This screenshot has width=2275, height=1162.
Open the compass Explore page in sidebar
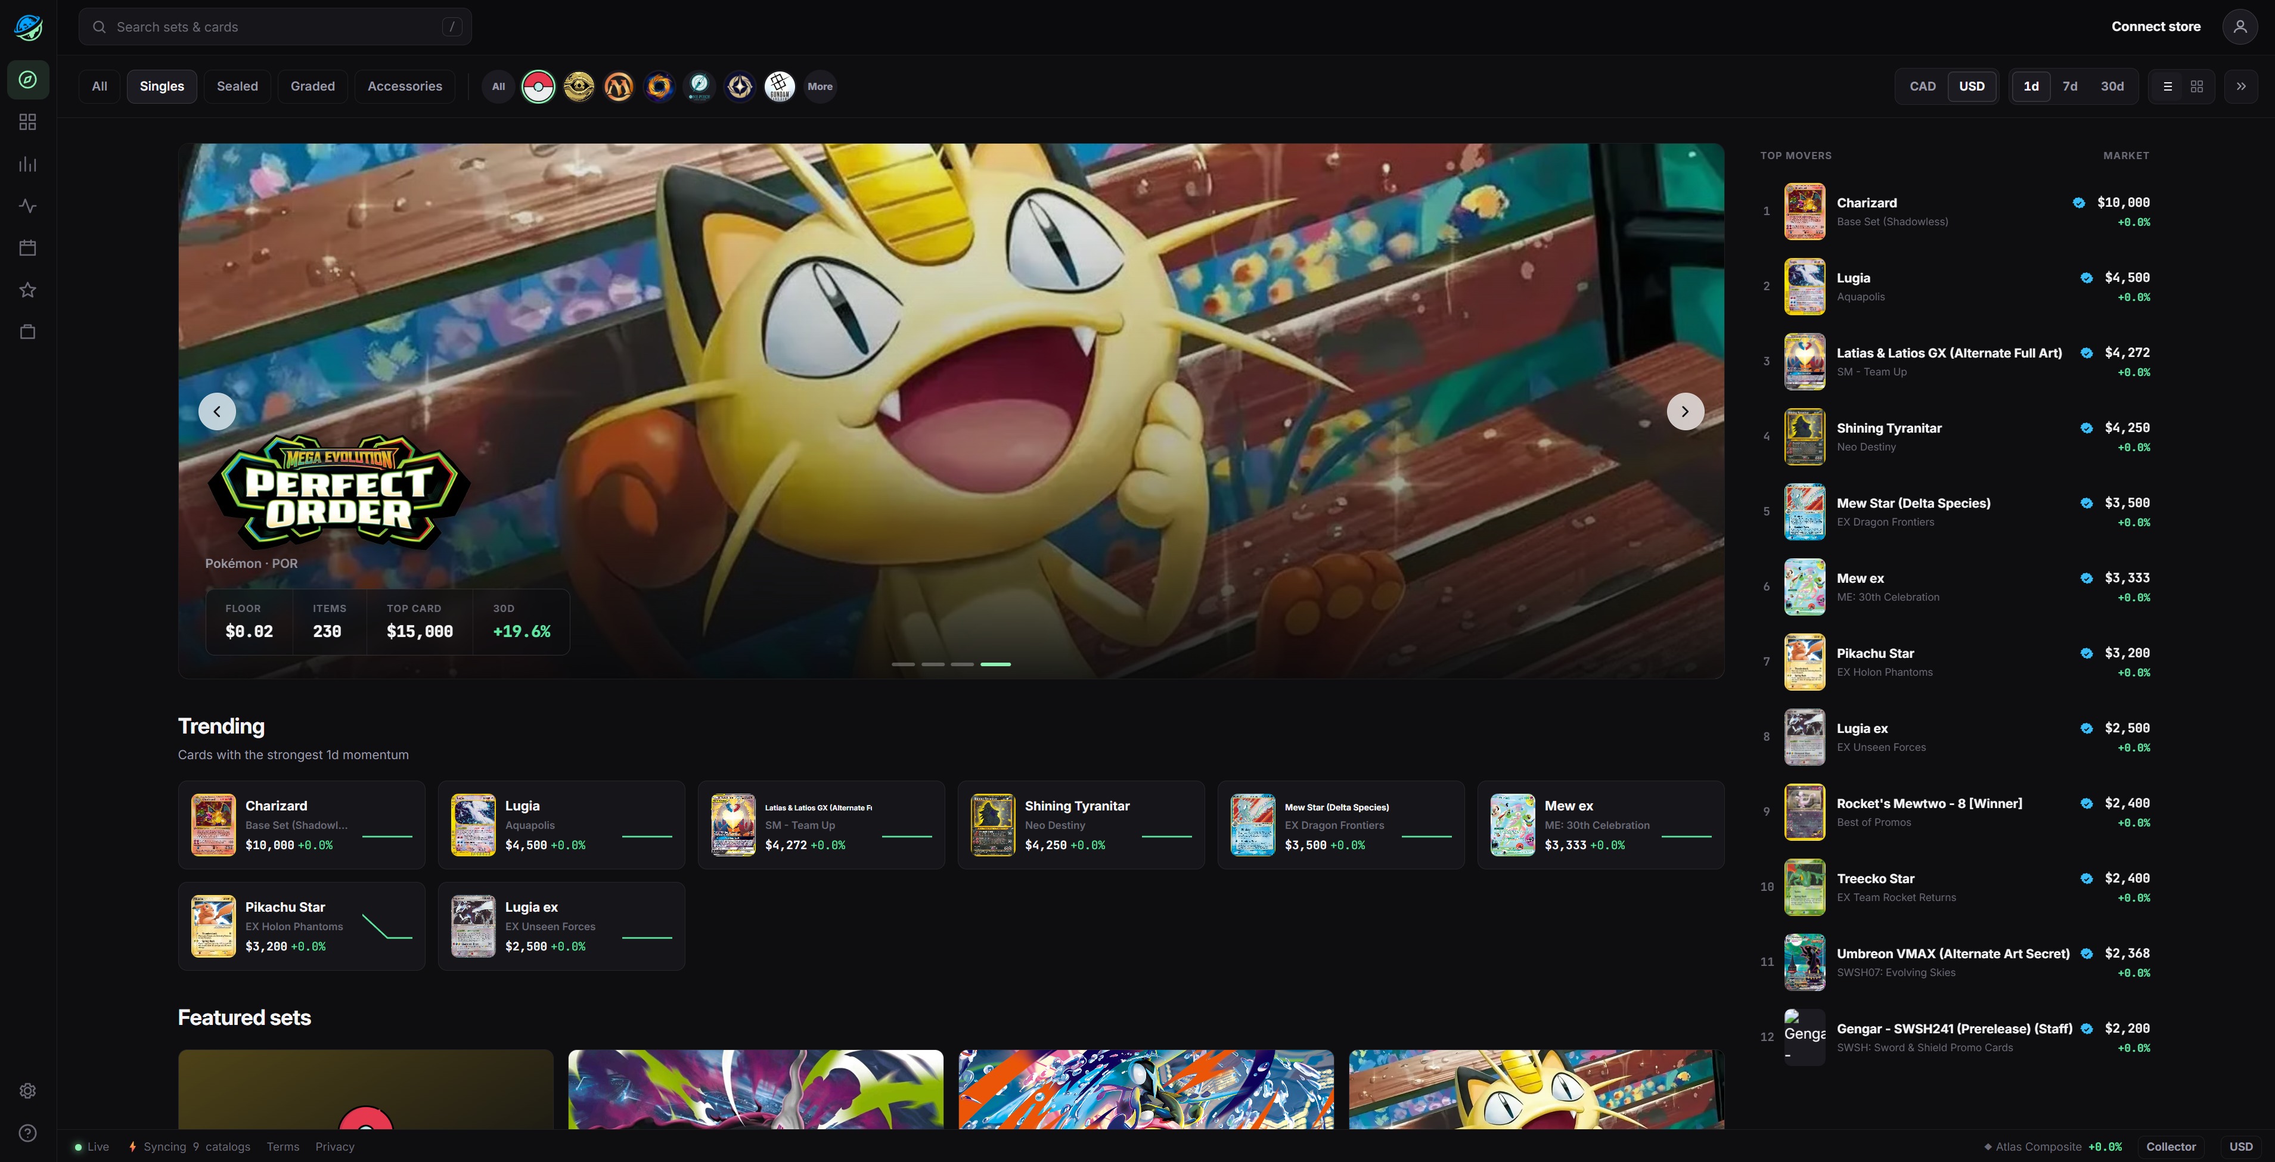28,79
